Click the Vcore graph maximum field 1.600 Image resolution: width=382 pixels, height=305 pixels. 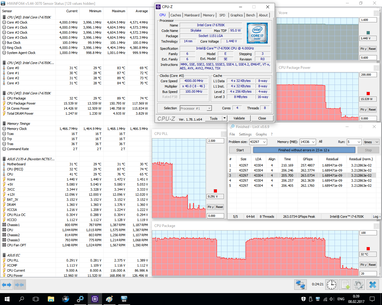coord(368,20)
